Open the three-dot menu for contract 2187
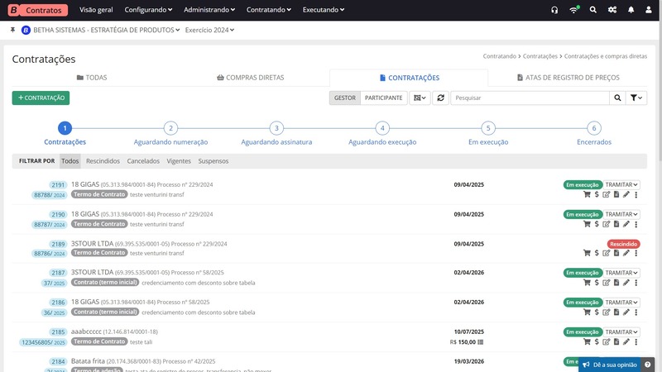 [636, 283]
